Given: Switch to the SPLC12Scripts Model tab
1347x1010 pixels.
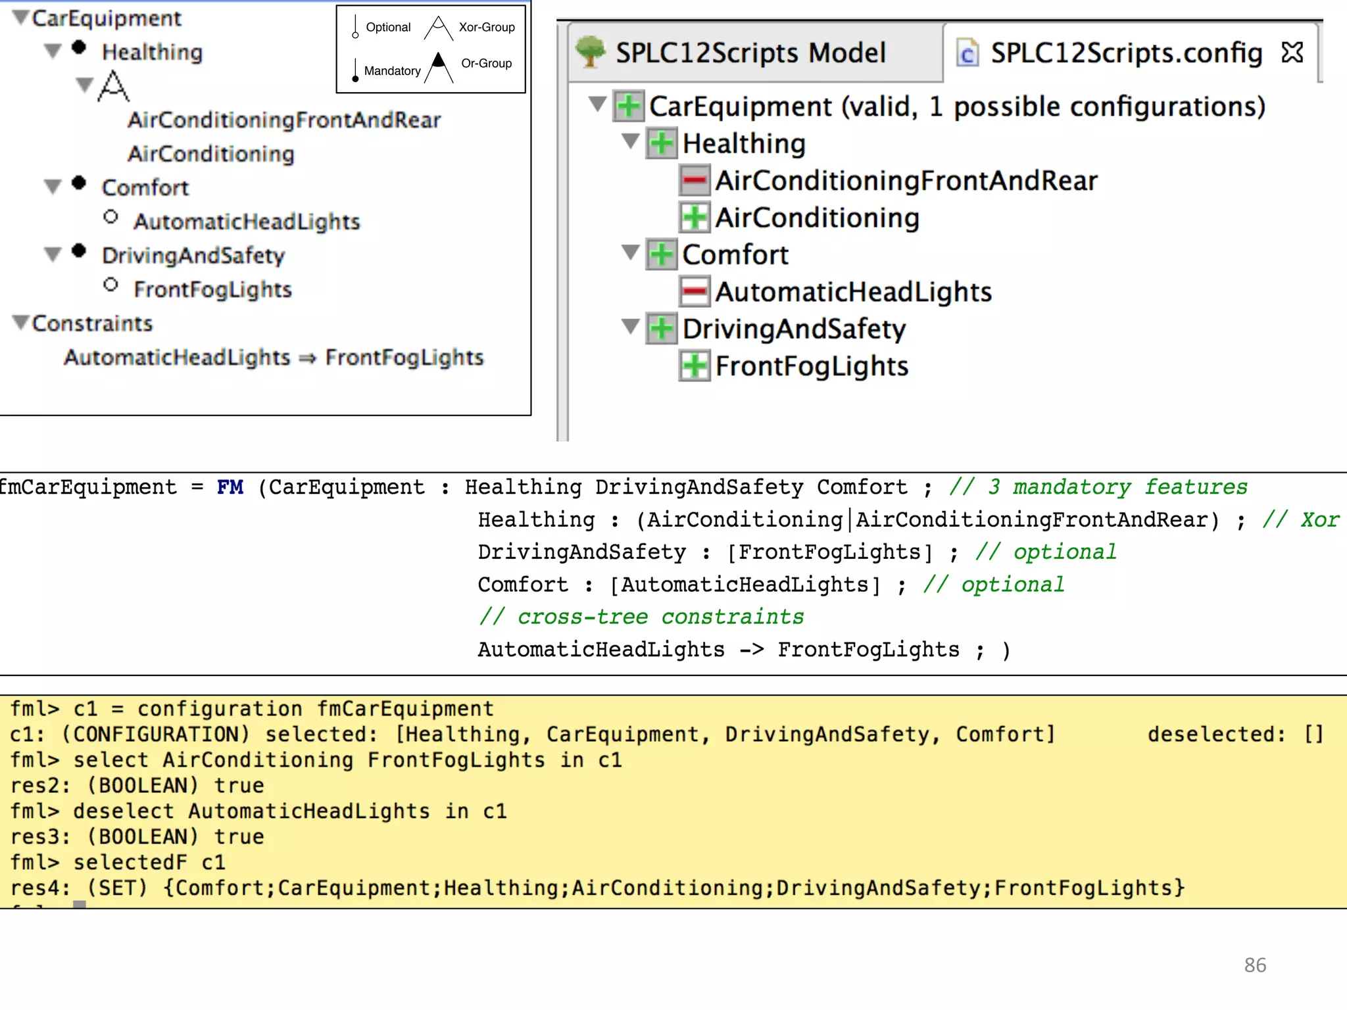Looking at the screenshot, I should (755, 53).
